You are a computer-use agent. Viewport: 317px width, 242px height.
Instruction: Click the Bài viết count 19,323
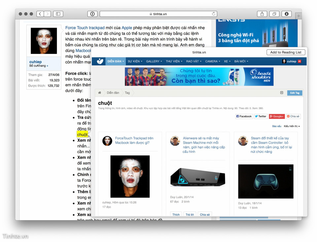(54, 80)
